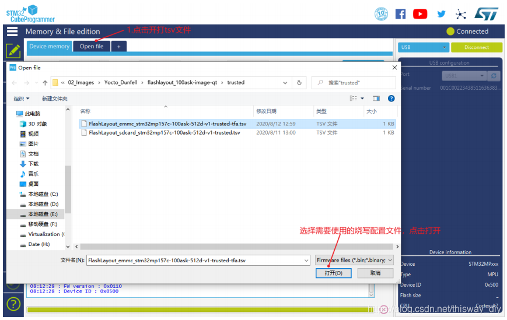Select FlashLayout_emmc trusted-tfa.tsv file
Image resolution: width=507 pixels, height=320 pixels.
click(237, 124)
